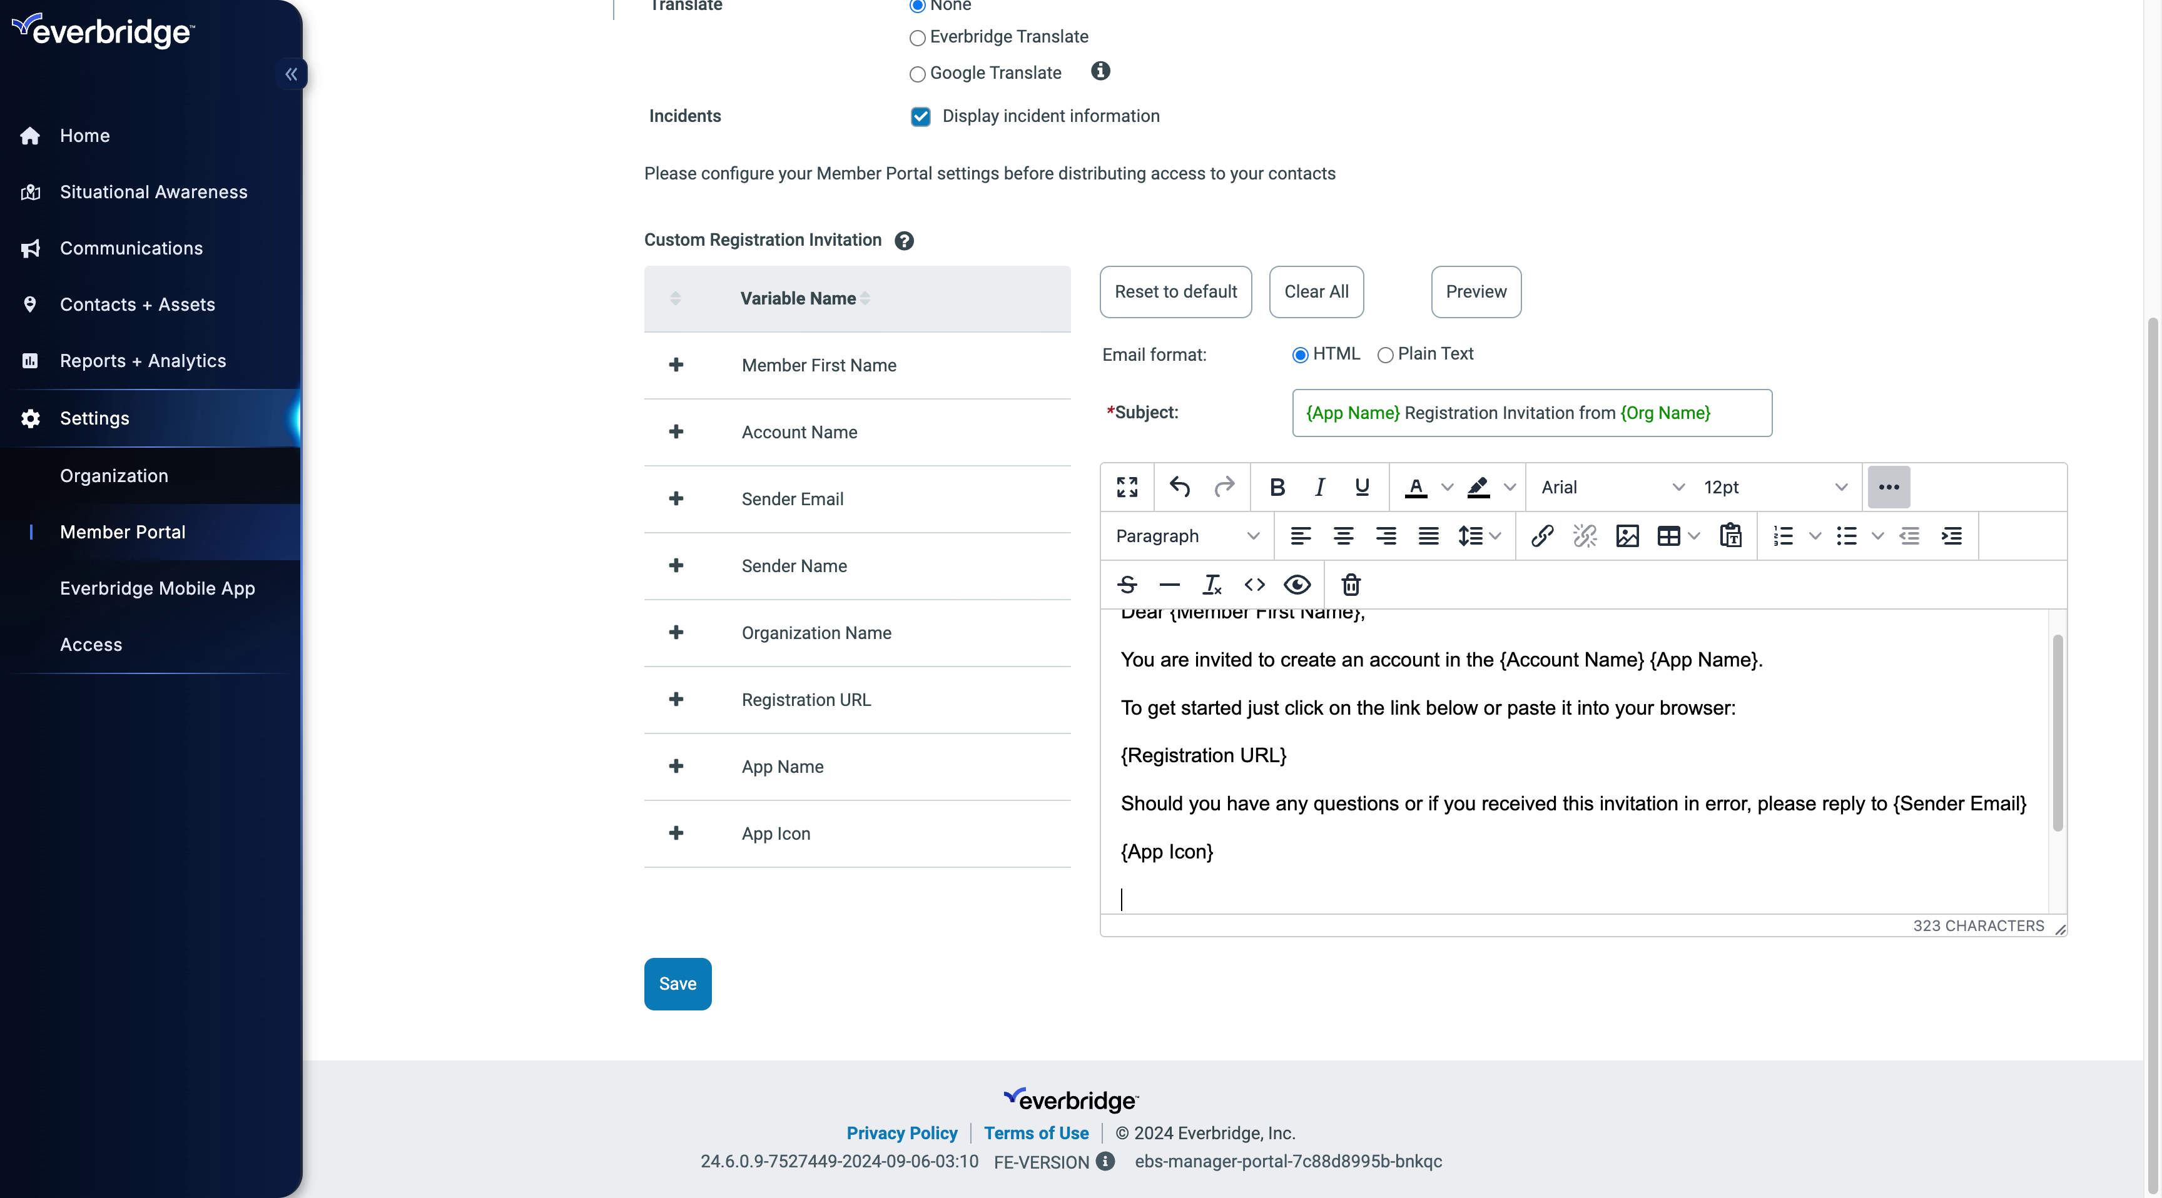
Task: Align text right
Action: [x=1386, y=536]
